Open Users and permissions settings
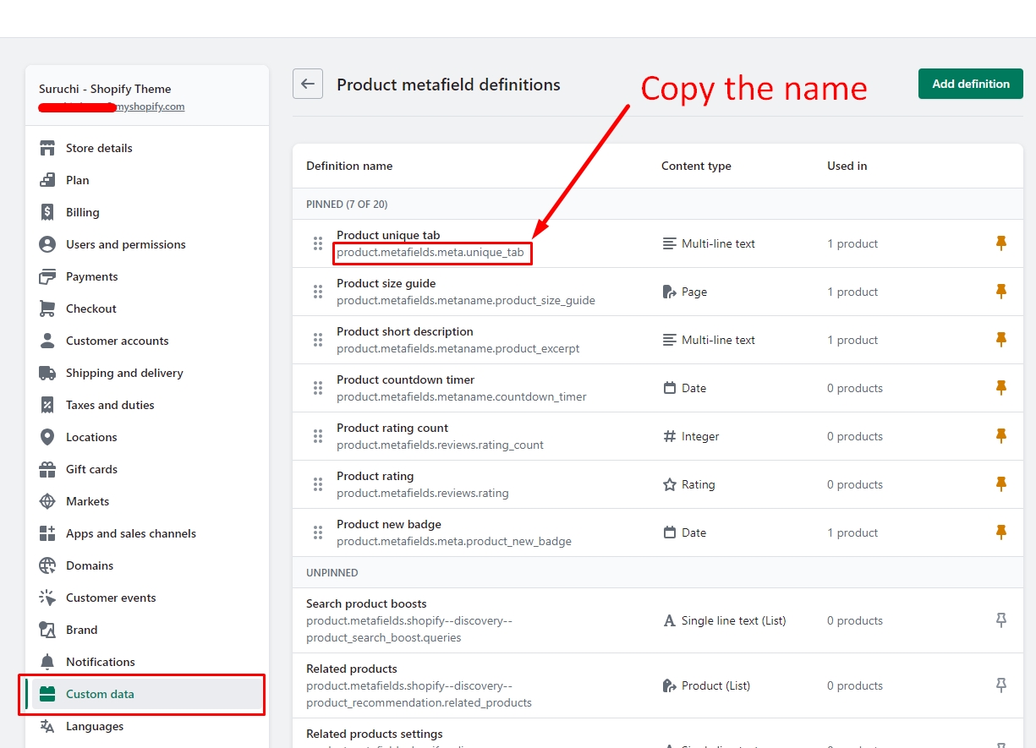1036x748 pixels. (125, 244)
